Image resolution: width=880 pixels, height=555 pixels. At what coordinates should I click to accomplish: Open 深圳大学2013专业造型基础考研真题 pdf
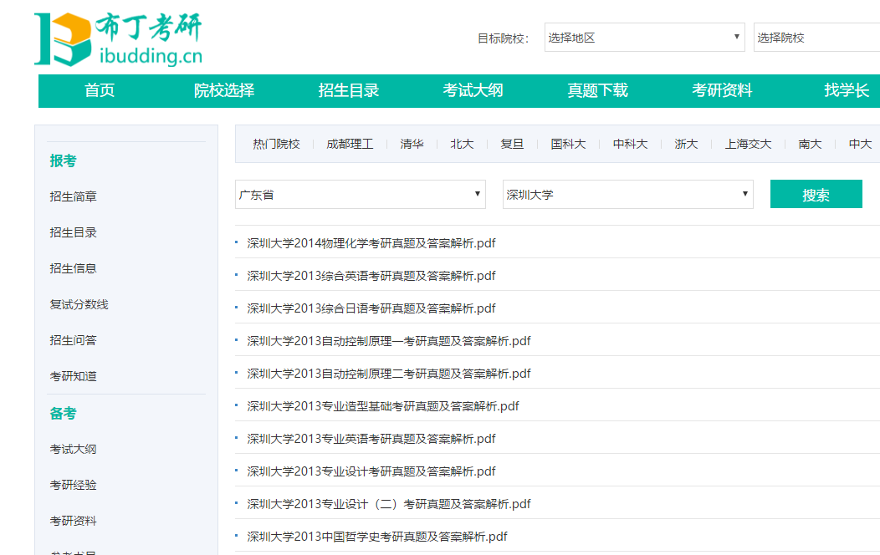pos(383,406)
